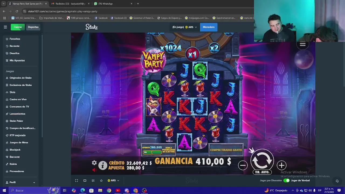This screenshot has height=194, width=345.
Task: Open the TIR. AUTO. autoplay button
Action: coord(262,172)
